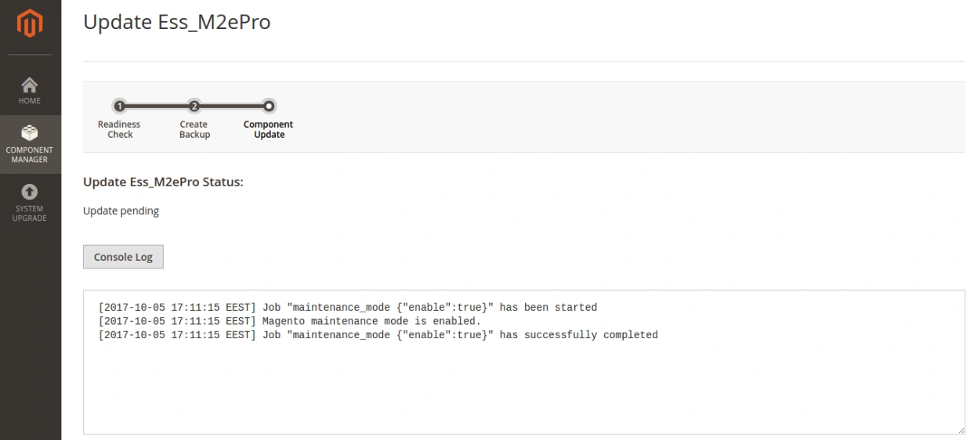
Task: Select the Component Update step label
Action: coord(269,129)
